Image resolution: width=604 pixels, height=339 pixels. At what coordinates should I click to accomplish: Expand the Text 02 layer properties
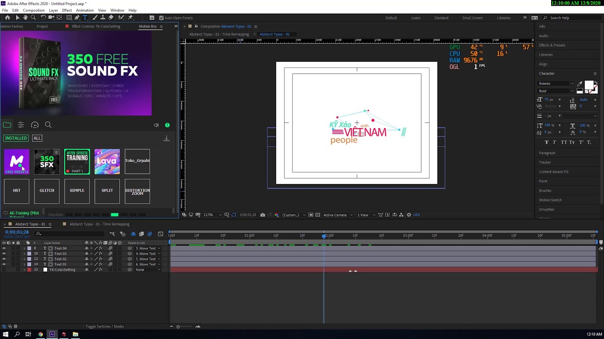coord(24,259)
